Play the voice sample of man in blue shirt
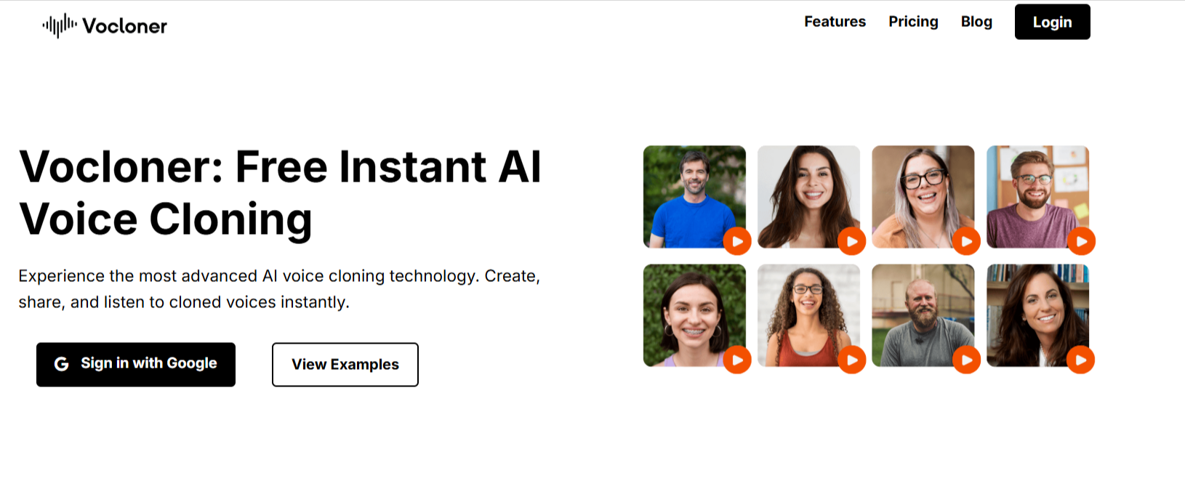Screen dimensions: 1185x502 point(737,241)
